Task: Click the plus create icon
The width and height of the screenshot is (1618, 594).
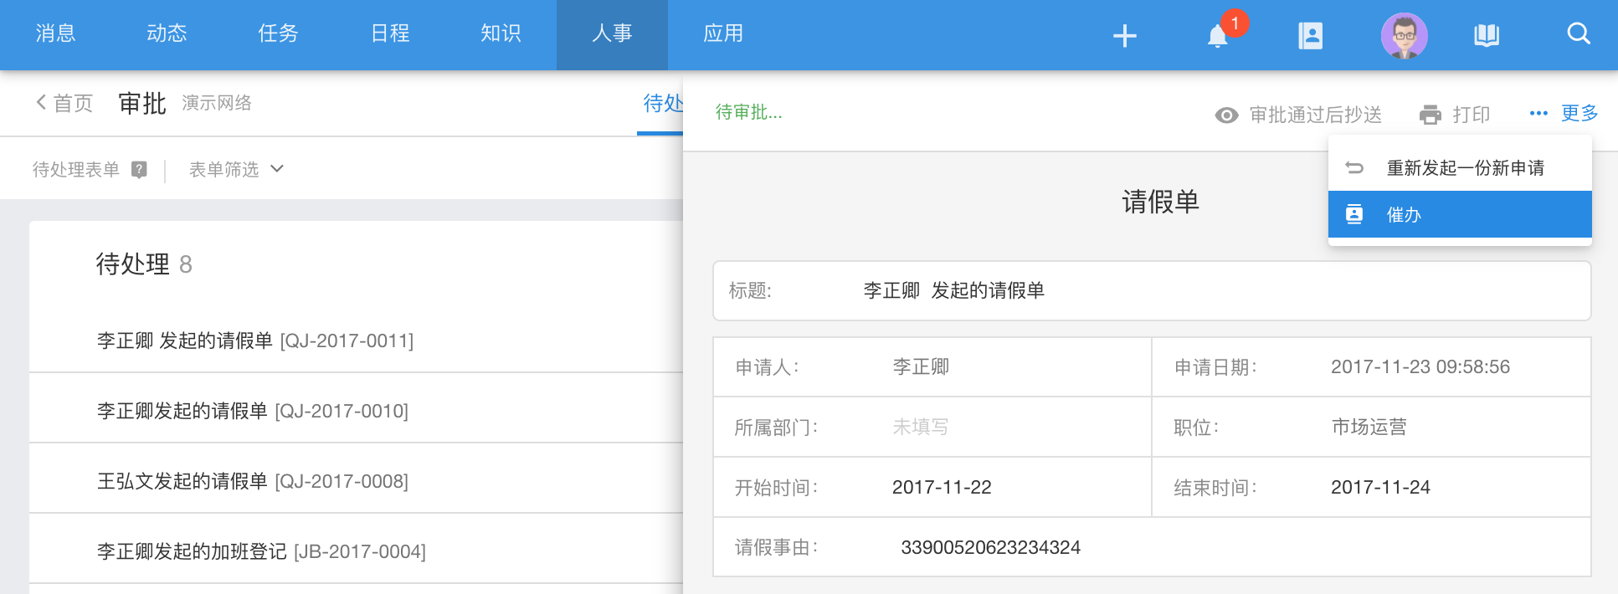Action: 1124,35
